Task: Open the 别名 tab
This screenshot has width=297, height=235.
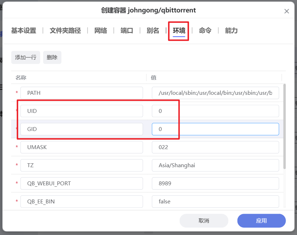Action: pyautogui.click(x=153, y=31)
